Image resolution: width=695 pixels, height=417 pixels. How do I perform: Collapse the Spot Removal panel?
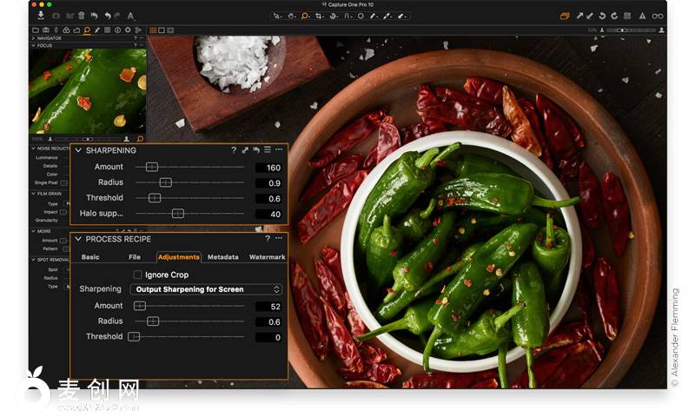[x=33, y=260]
